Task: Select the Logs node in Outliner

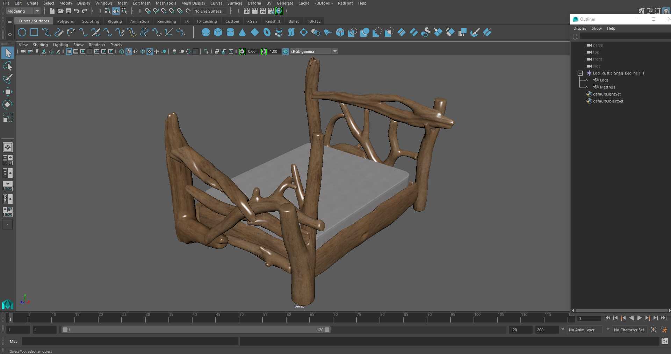Action: tap(604, 80)
